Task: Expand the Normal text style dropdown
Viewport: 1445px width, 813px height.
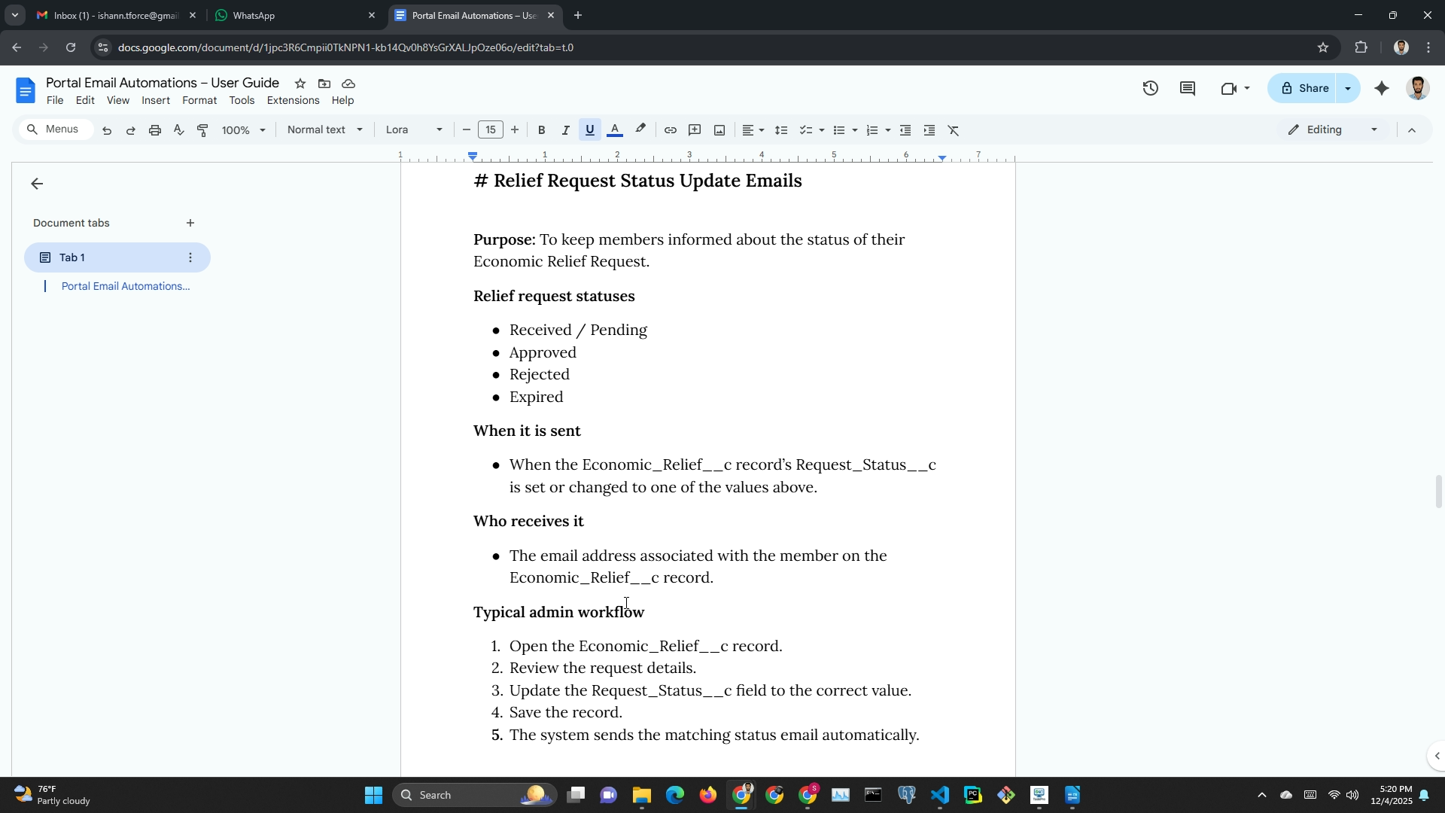Action: coord(324,130)
